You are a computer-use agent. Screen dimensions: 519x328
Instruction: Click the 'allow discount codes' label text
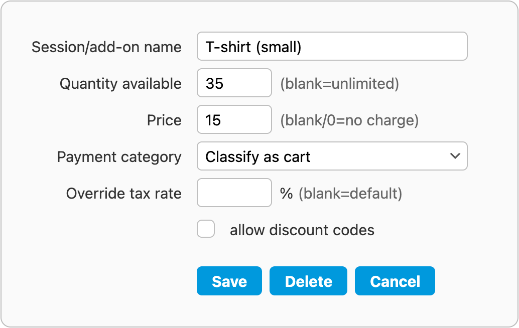pos(302,230)
